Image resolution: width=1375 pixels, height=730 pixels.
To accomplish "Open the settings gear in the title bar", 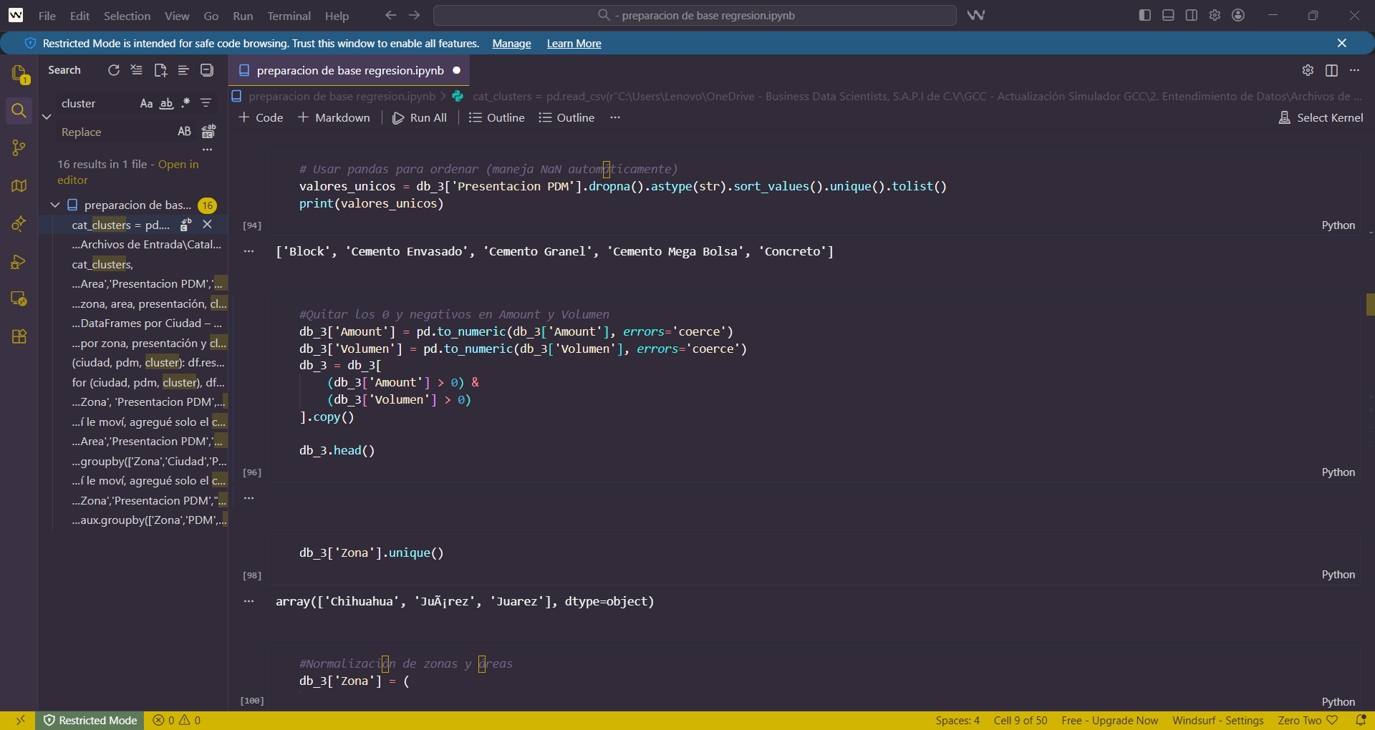I will [1214, 15].
